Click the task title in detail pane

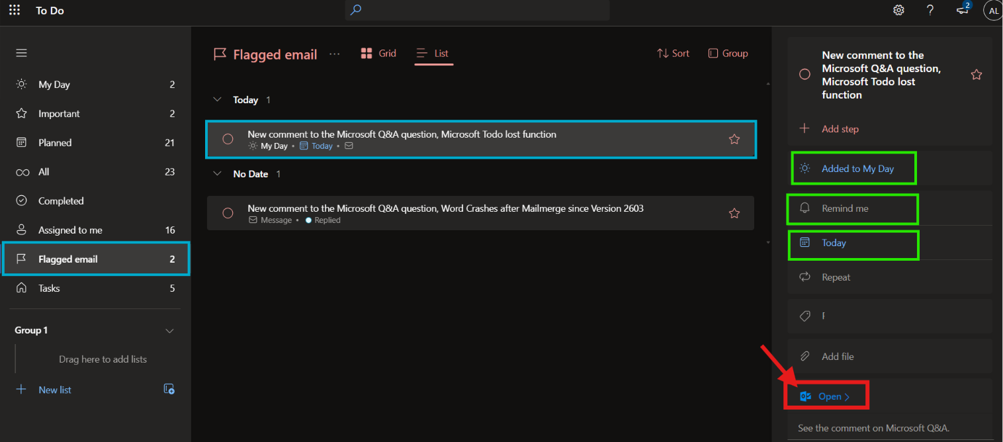(881, 75)
